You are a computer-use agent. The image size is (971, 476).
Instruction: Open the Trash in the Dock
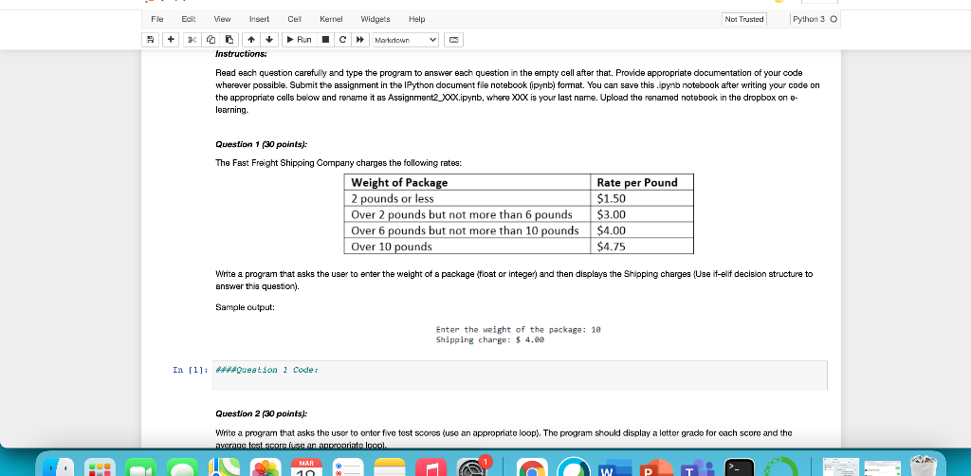point(925,467)
